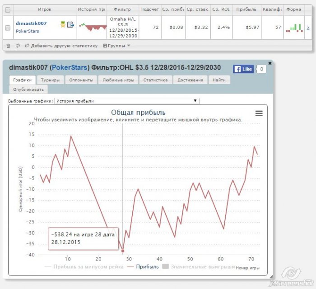
Task: Click the star award icon beside dimastik007
Action: tap(63, 24)
